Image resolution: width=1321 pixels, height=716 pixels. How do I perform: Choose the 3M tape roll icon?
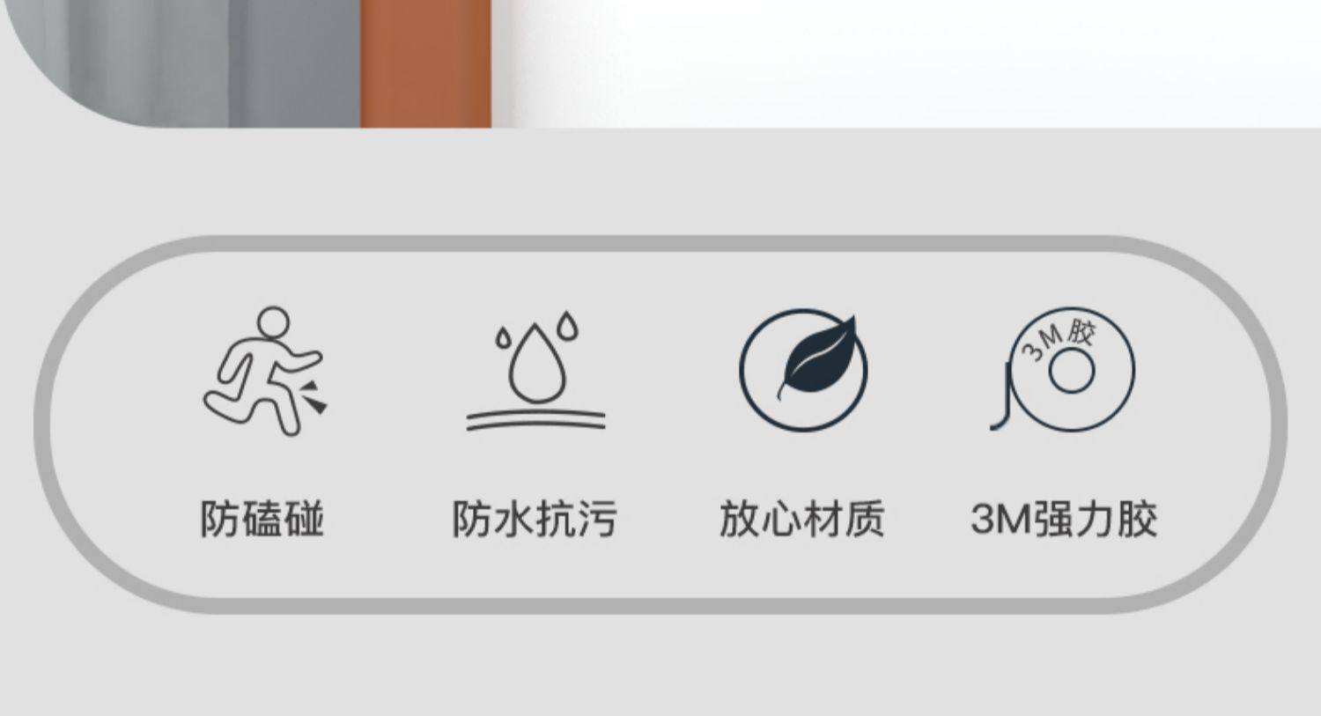[x=1063, y=370]
